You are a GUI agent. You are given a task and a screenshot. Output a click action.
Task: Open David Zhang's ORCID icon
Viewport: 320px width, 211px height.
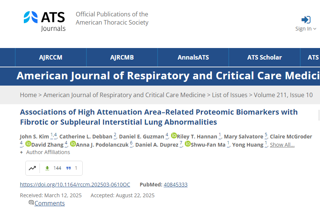click(28, 144)
